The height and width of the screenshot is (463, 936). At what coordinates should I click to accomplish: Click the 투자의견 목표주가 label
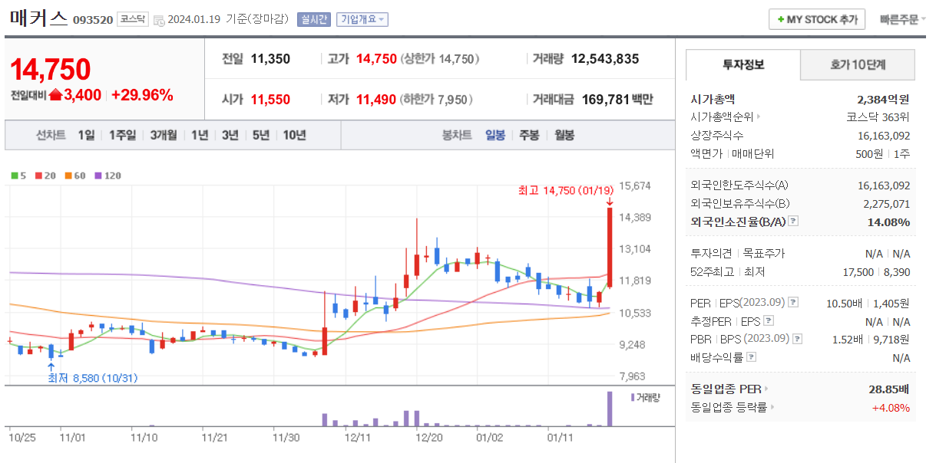(738, 253)
